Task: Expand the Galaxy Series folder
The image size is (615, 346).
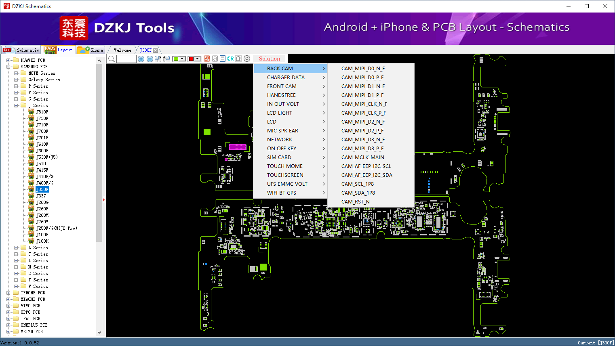Action: point(16,80)
